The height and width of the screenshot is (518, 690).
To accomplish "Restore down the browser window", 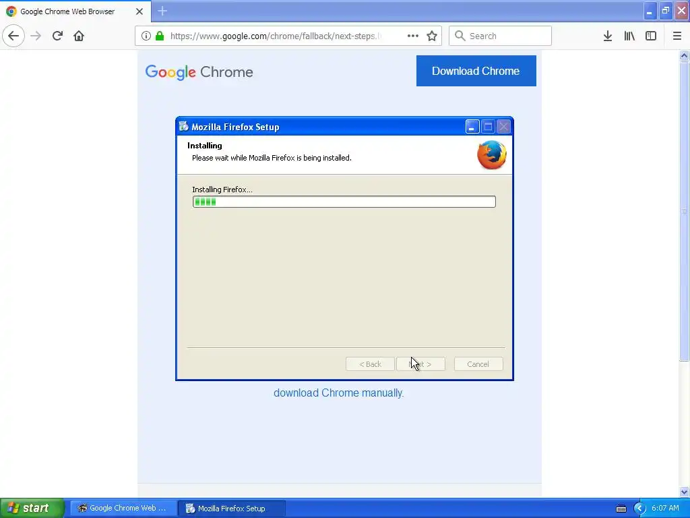I will (665, 11).
